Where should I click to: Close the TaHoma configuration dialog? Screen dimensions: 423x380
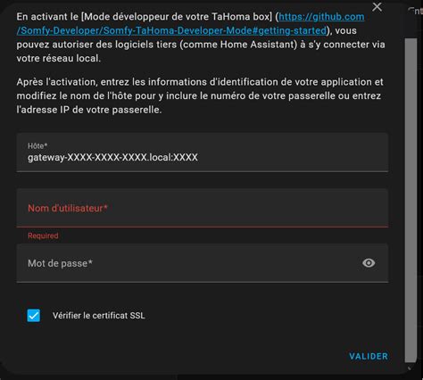click(377, 6)
